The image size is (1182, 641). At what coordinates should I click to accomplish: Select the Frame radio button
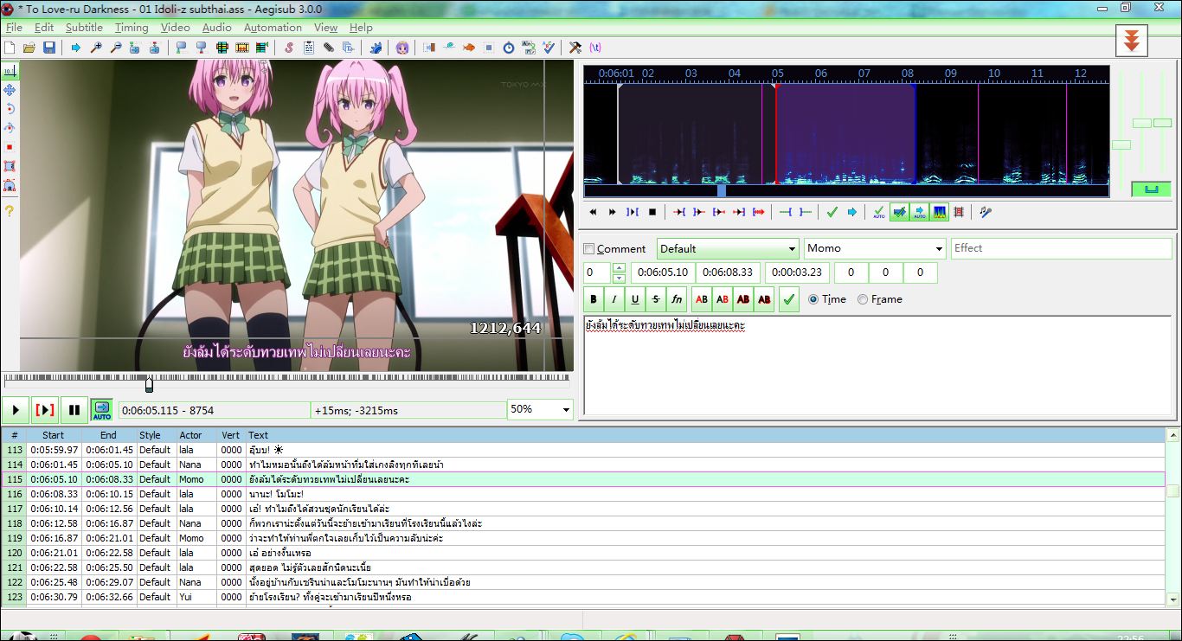click(863, 299)
